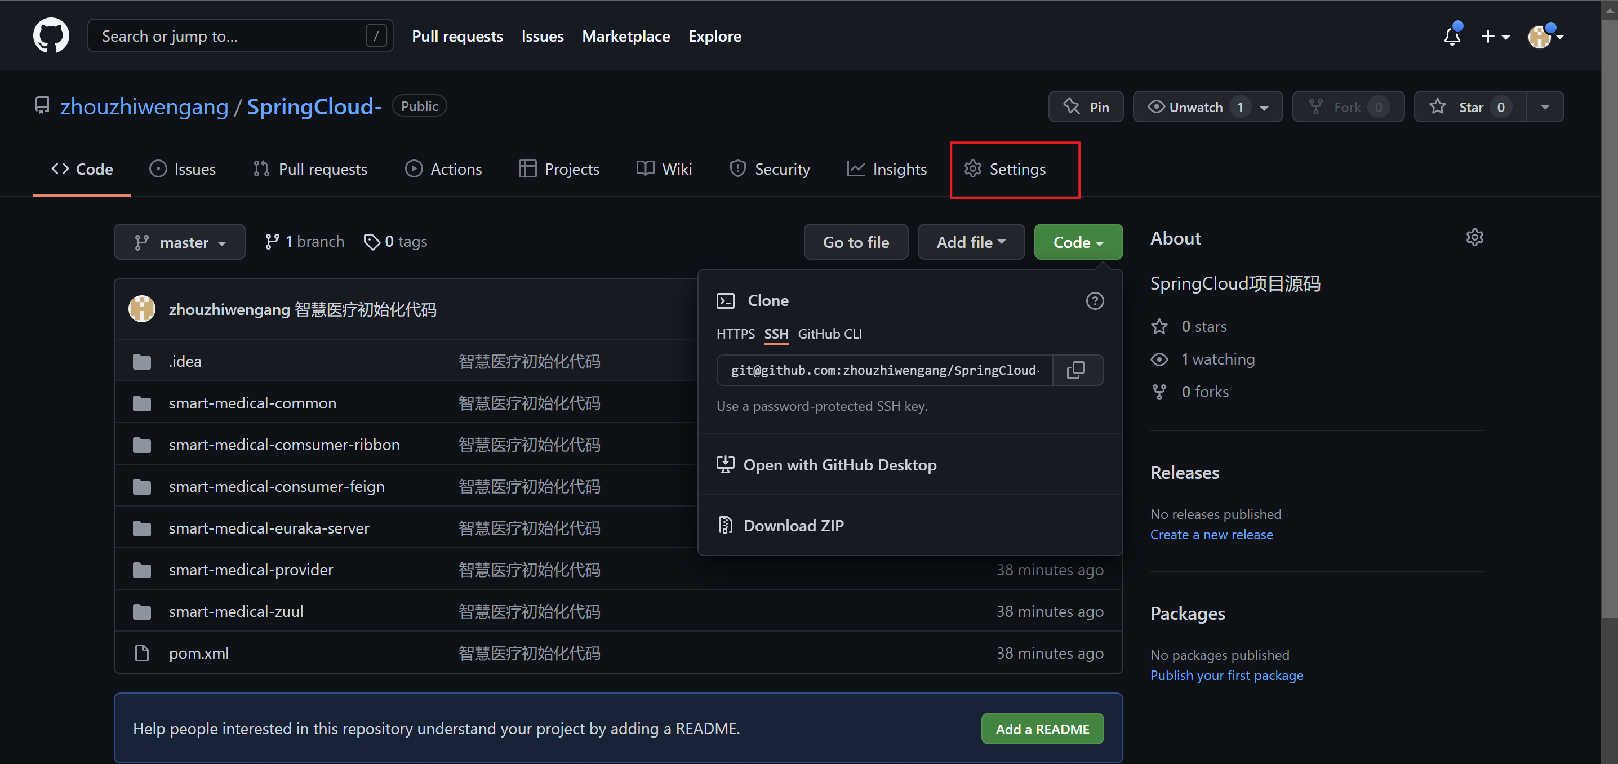Expand the master branch selector
The image size is (1618, 764).
pyautogui.click(x=180, y=242)
